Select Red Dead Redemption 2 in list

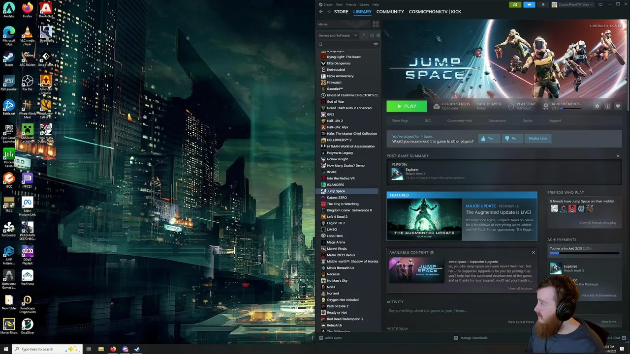345,319
